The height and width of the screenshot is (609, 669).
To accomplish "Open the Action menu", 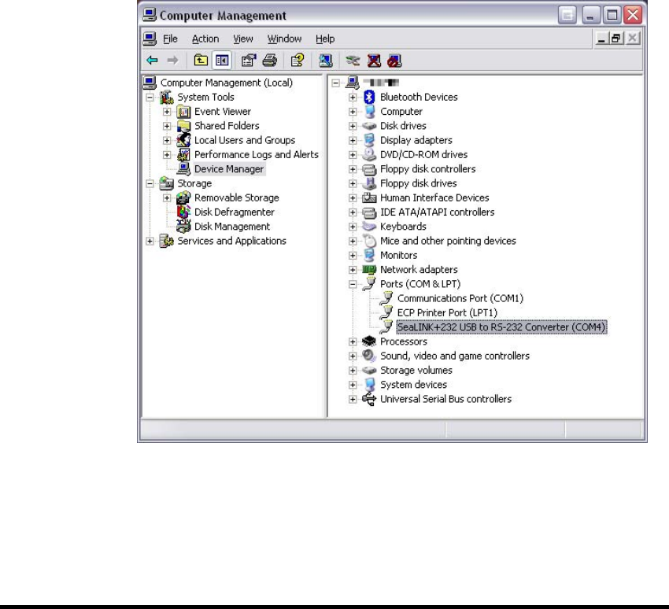I will click(205, 39).
